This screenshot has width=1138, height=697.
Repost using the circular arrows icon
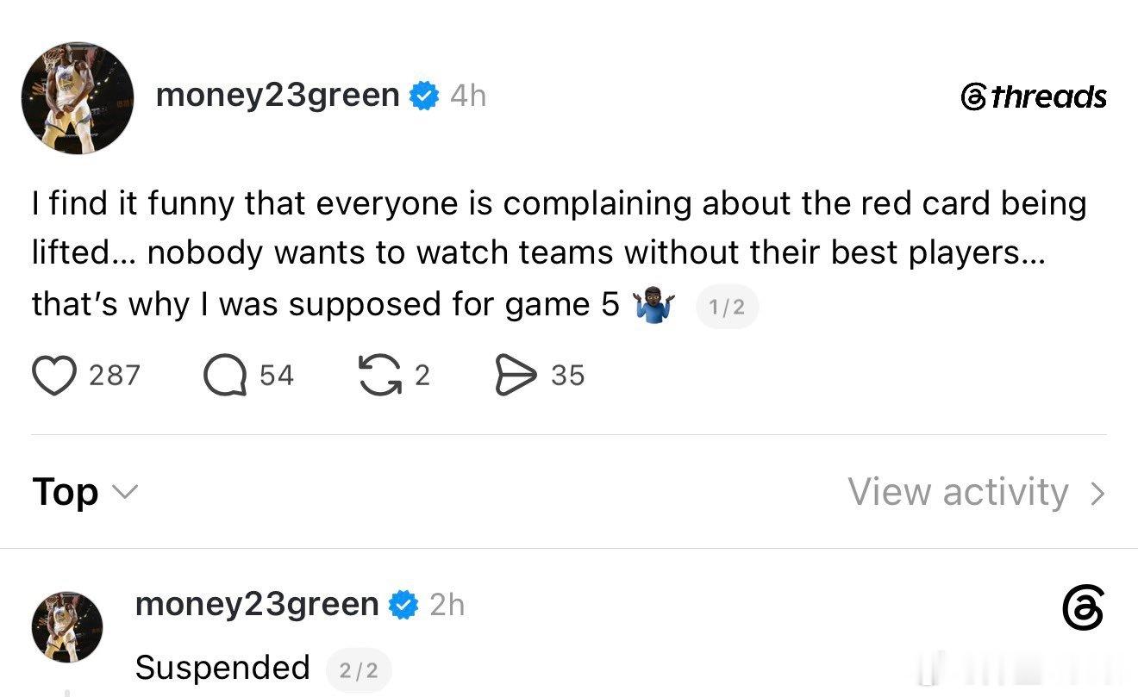[x=380, y=376]
